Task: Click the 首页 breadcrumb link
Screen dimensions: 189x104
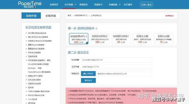Action: click(x=69, y=15)
